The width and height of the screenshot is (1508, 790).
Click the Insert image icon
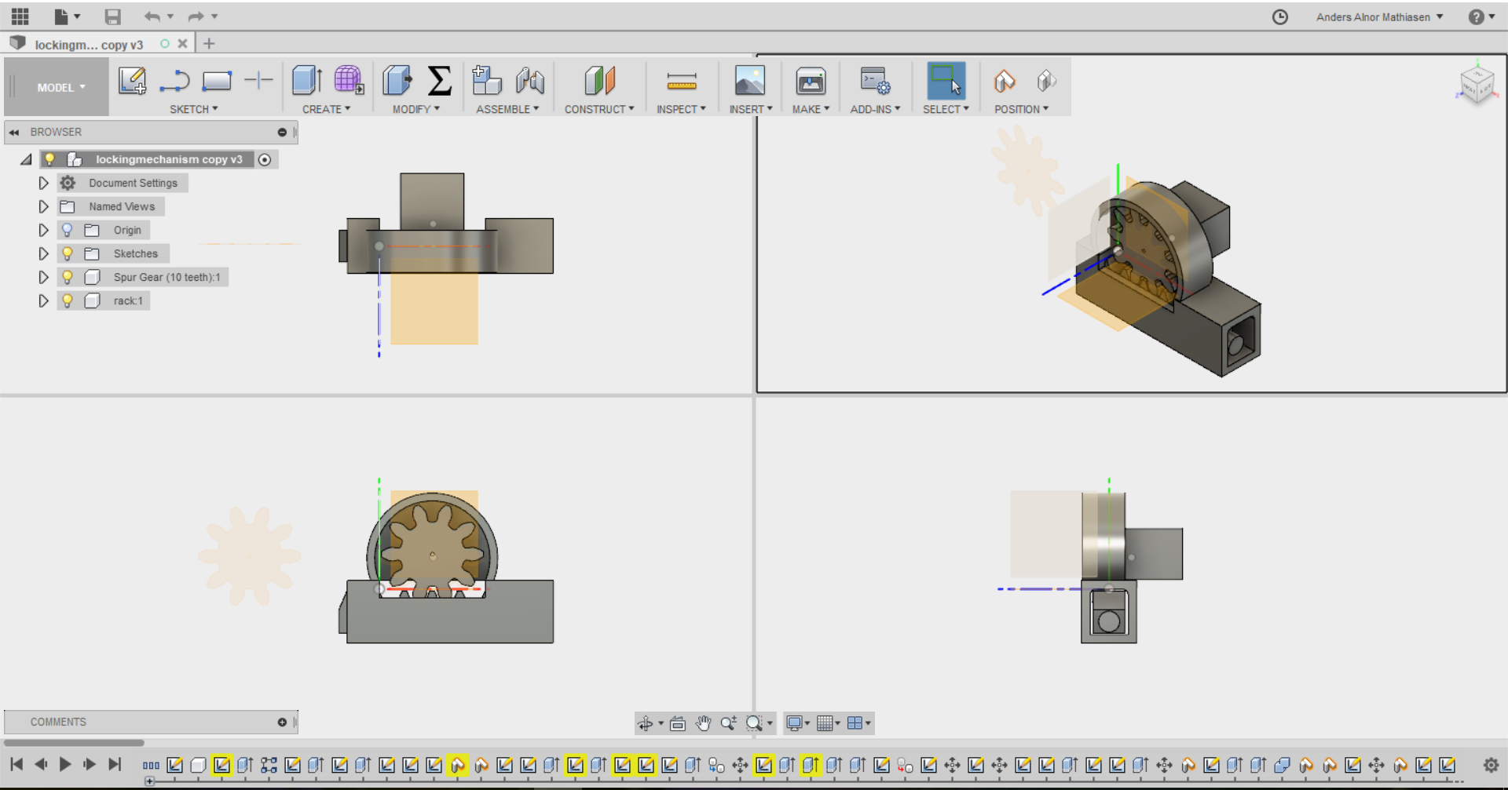(x=750, y=80)
